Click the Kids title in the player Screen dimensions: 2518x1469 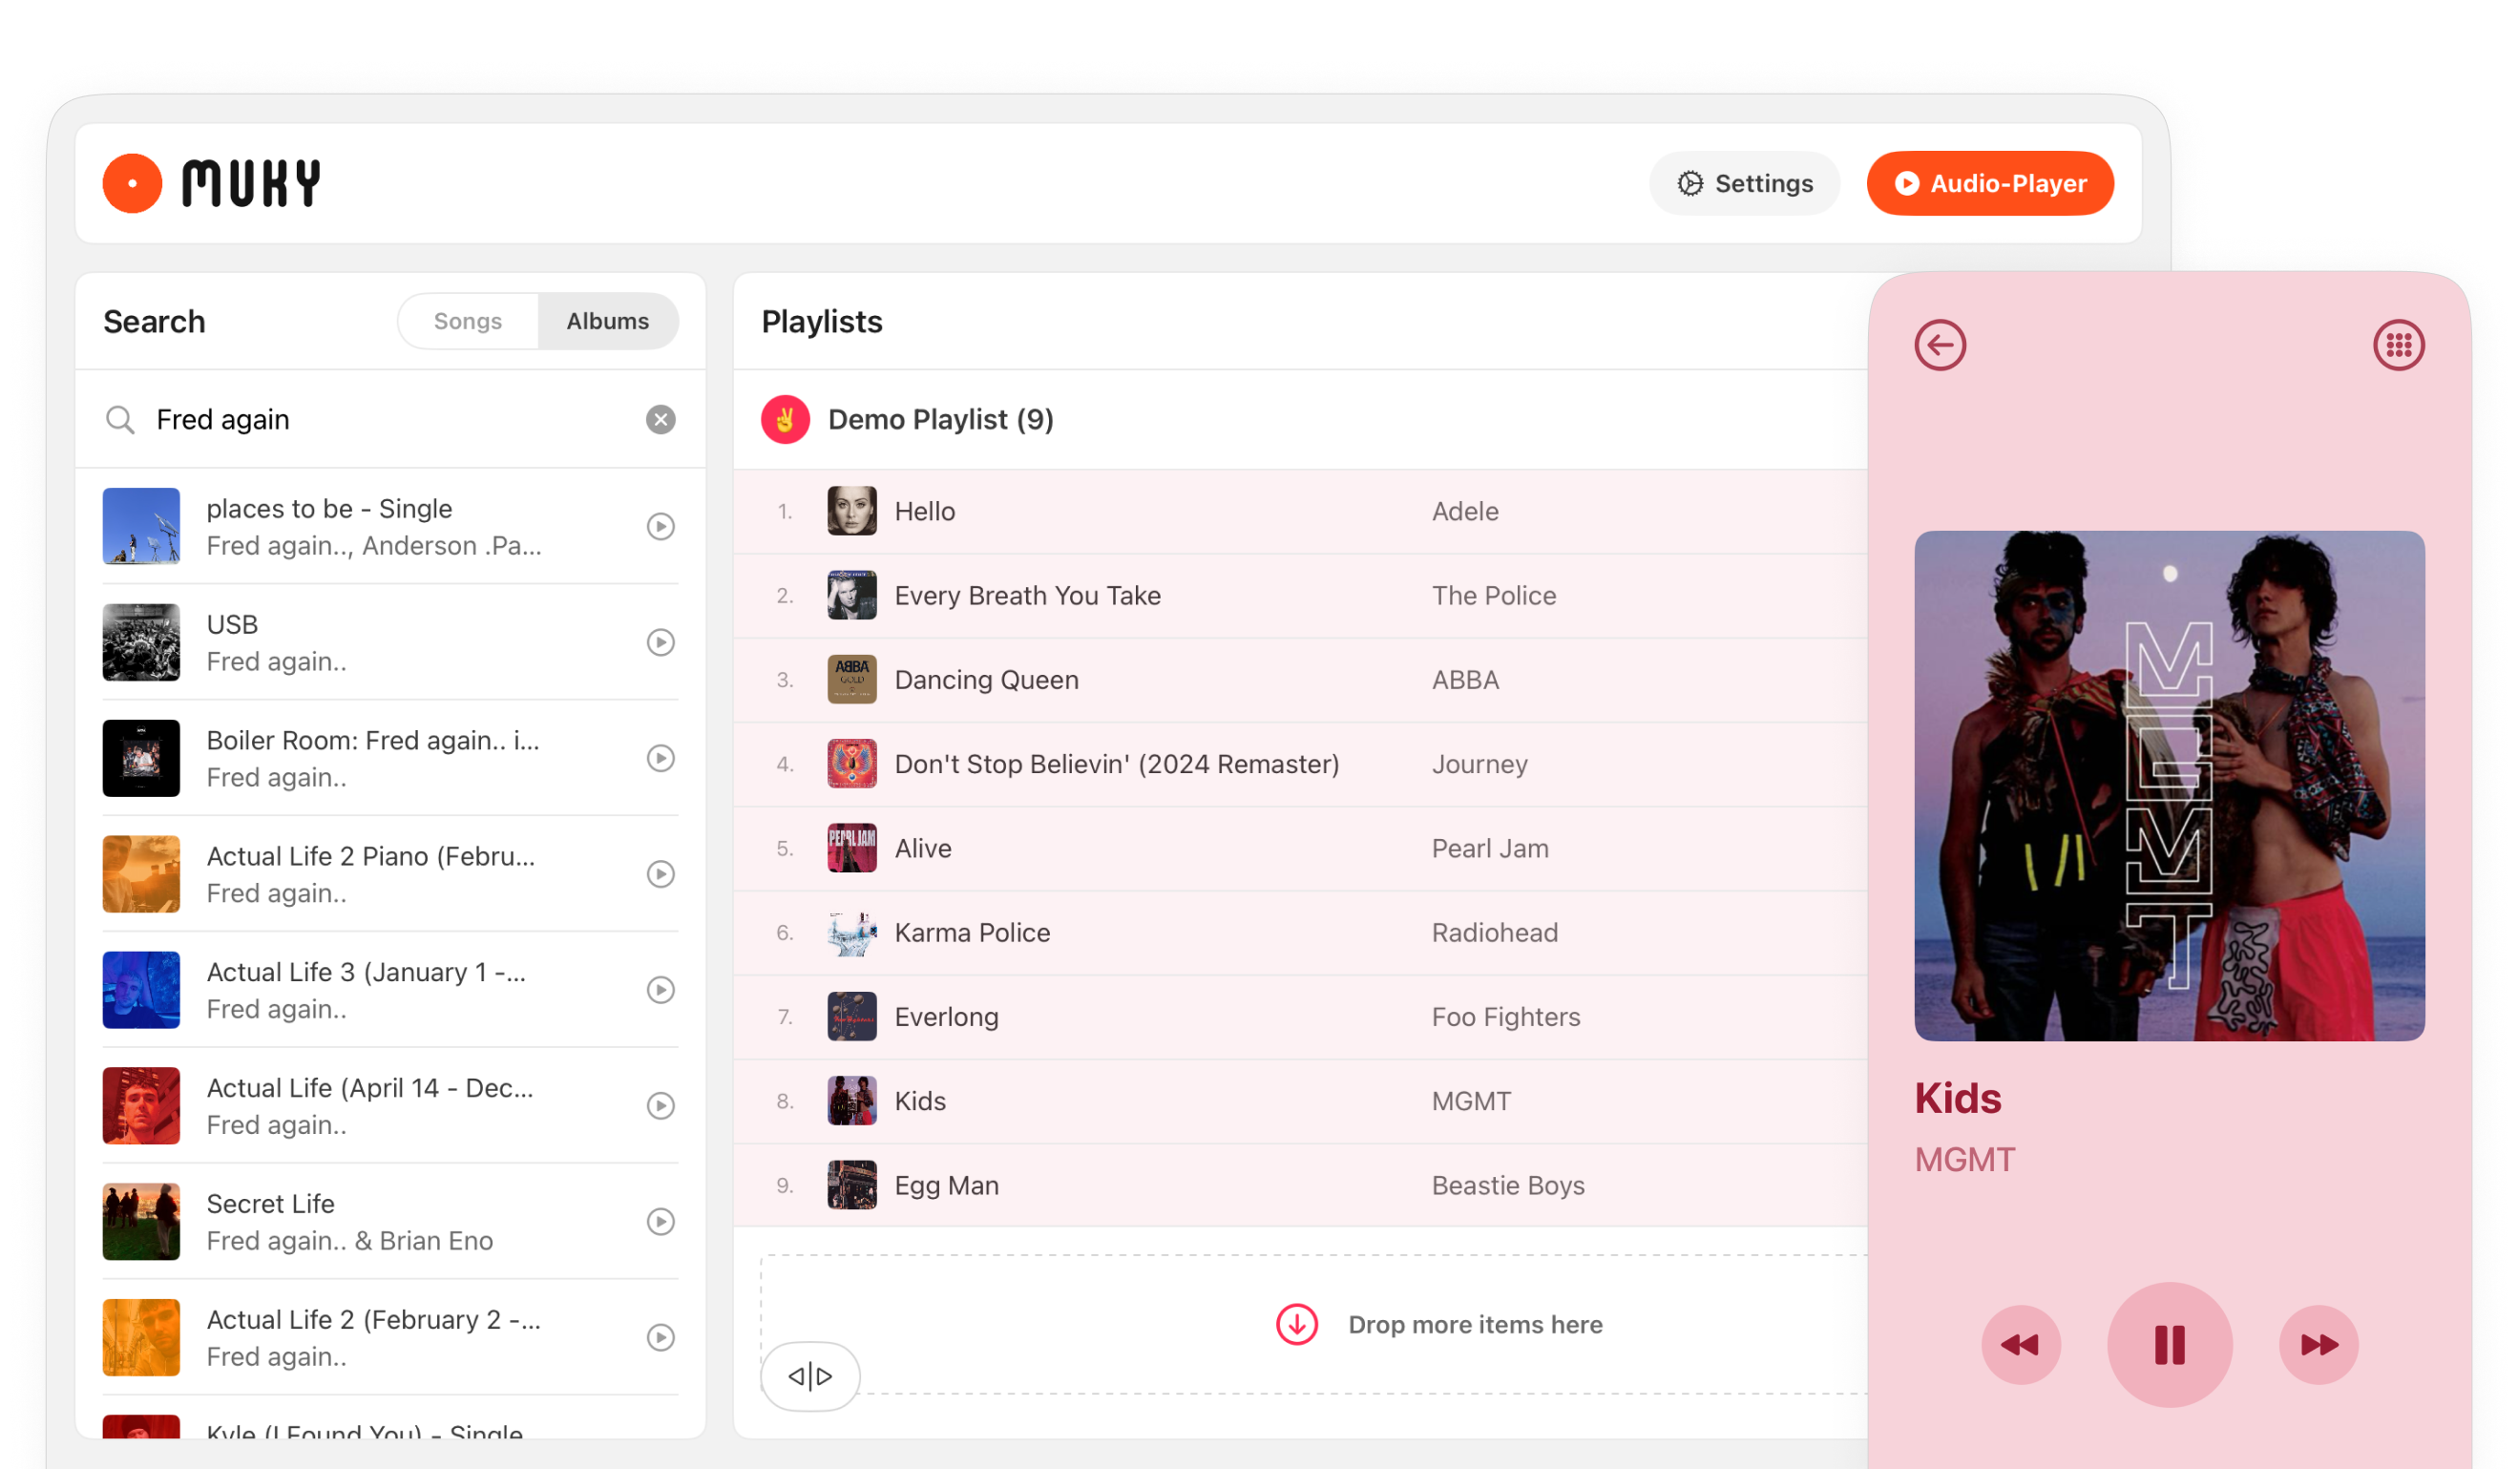[x=1959, y=1099]
